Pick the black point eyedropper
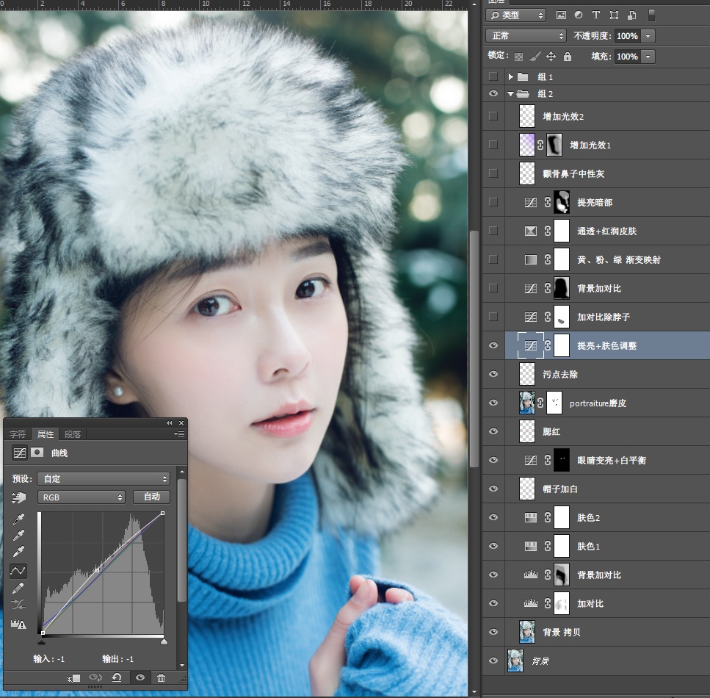The height and width of the screenshot is (698, 710). tap(18, 519)
